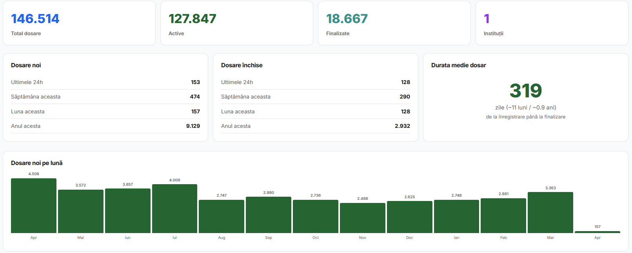The height and width of the screenshot is (253, 632).
Task: Select the Ian bar with 2.748
Action: [456, 217]
